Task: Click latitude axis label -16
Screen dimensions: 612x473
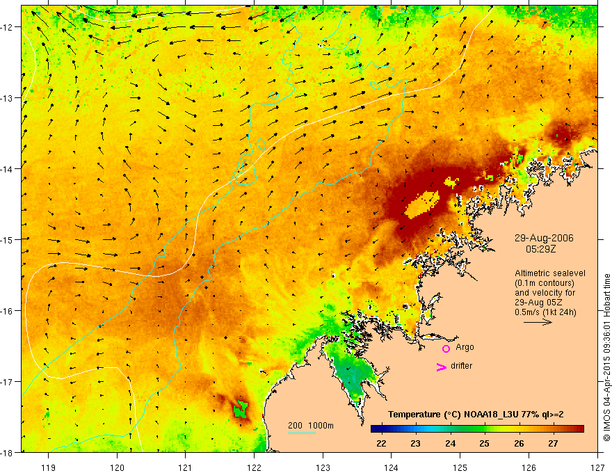Action: (7, 311)
